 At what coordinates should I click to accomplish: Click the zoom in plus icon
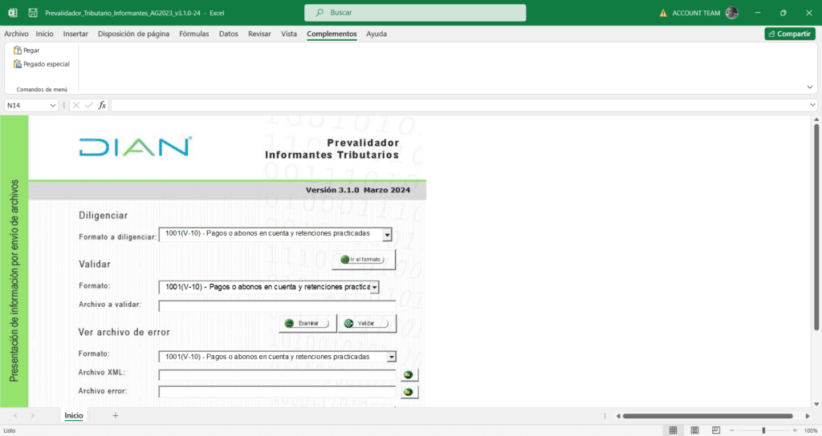(x=795, y=430)
